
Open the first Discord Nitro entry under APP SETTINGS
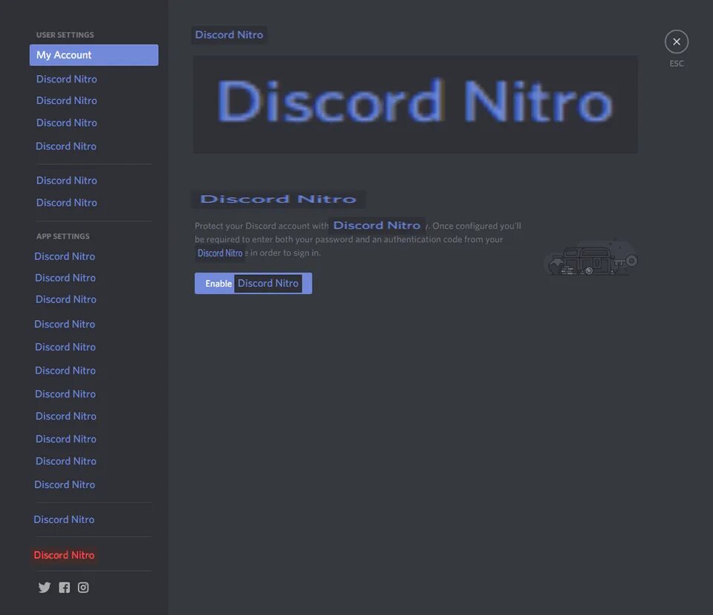coord(65,256)
